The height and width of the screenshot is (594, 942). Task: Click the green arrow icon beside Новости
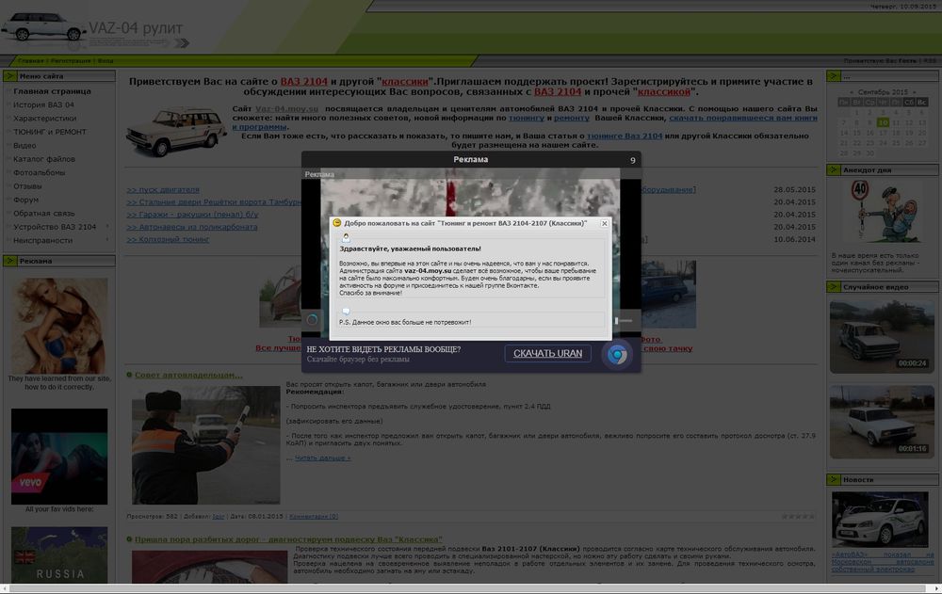834,479
